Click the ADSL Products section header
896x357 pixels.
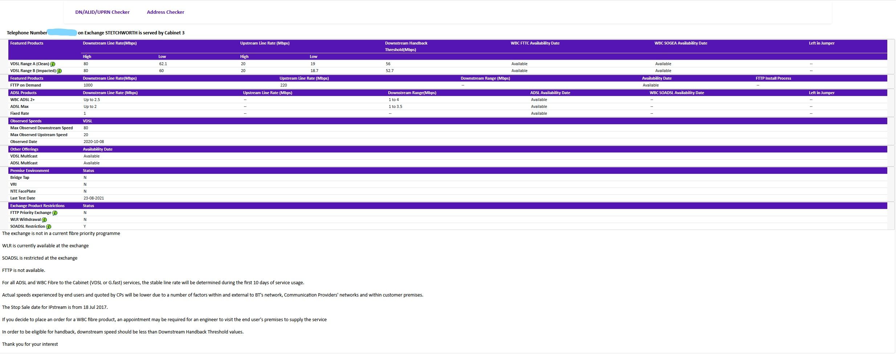pyautogui.click(x=23, y=93)
